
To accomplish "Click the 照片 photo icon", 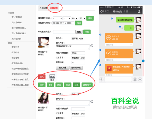I will (52, 78).
